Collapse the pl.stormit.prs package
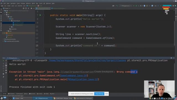Viewport: 177px width, 100px height. 10,21
